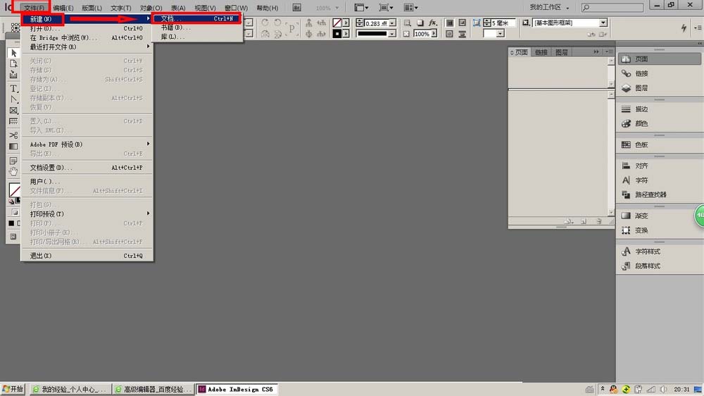The image size is (704, 396).
Task: Switch to Adobe InDesign CS6 taskbar button
Action: [237, 389]
